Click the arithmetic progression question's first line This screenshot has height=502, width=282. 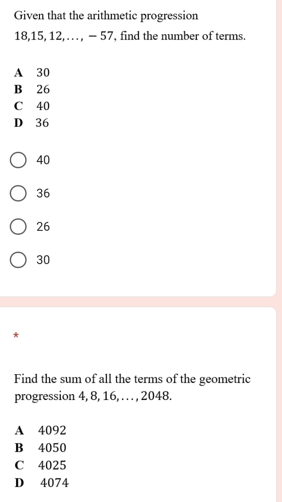pyautogui.click(x=106, y=16)
